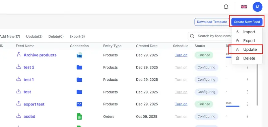This screenshot has height=127, width=268.
Task: Open the three-dot menu for export test
Action: (x=247, y=104)
